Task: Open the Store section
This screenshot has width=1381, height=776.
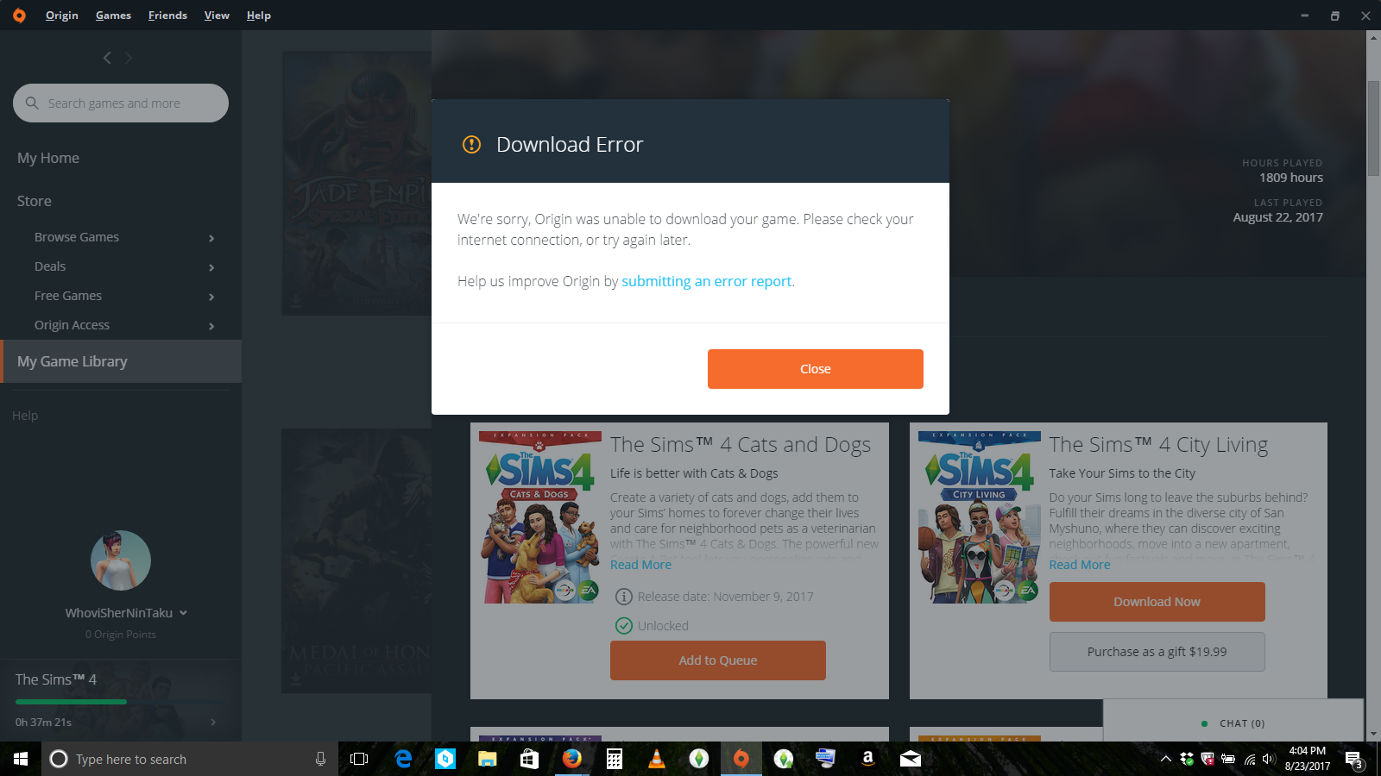Action: click(x=35, y=201)
